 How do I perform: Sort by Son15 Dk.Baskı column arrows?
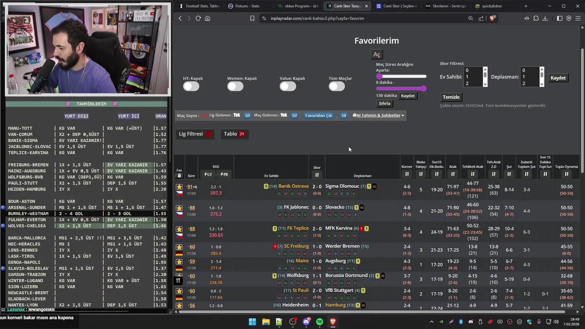tap(437, 174)
